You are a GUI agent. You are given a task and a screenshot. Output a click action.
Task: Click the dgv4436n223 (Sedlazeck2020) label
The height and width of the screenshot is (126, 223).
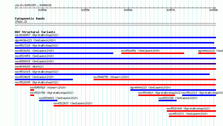tap(35, 40)
